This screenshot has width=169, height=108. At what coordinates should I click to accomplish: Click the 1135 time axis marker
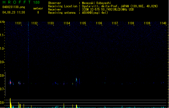pos(83,23)
